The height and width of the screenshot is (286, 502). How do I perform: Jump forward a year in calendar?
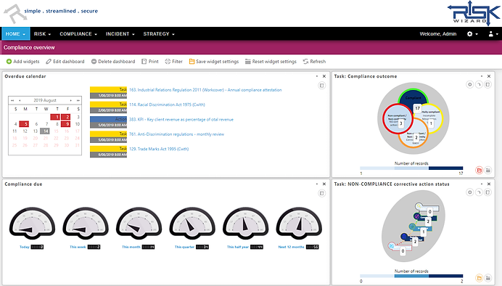[78, 100]
